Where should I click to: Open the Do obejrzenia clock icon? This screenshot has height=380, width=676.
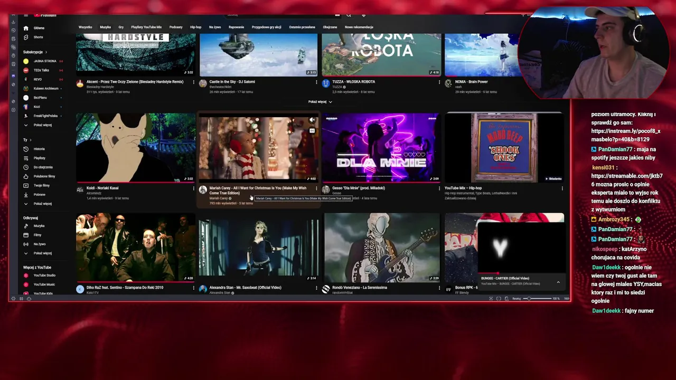[x=26, y=167]
